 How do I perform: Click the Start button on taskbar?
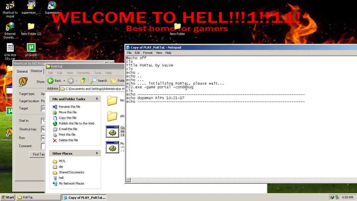(8, 197)
